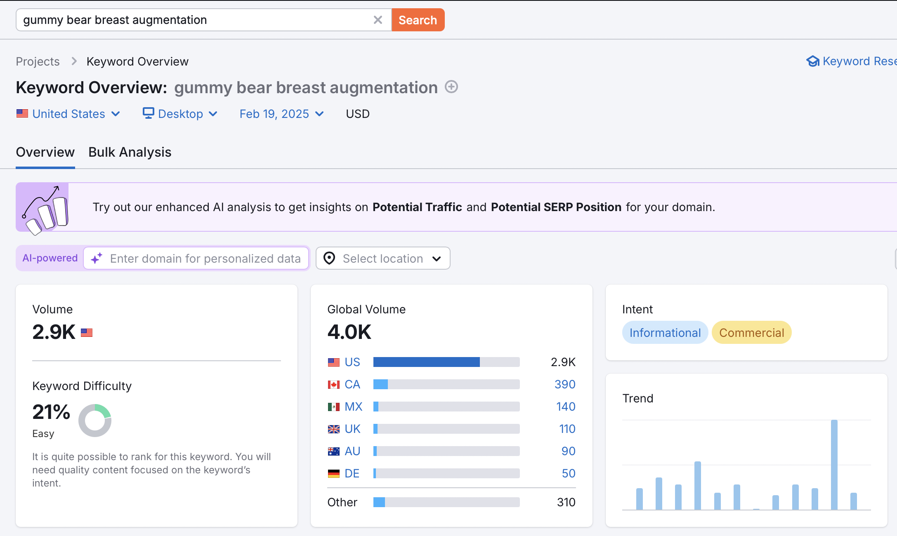Click the AI sparkle icon in domain field
Image resolution: width=897 pixels, height=536 pixels.
click(x=97, y=259)
